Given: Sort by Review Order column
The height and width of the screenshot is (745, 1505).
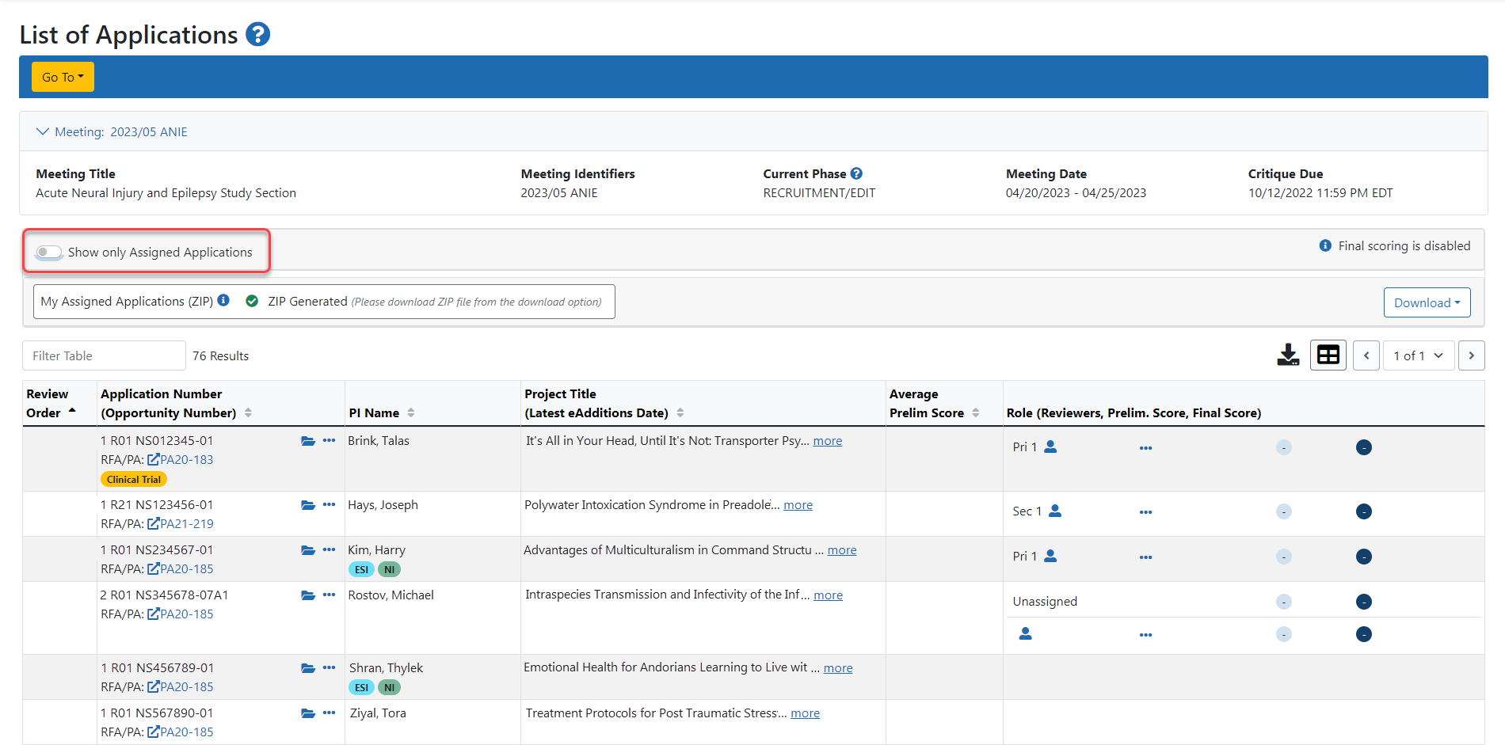Looking at the screenshot, I should click(72, 411).
